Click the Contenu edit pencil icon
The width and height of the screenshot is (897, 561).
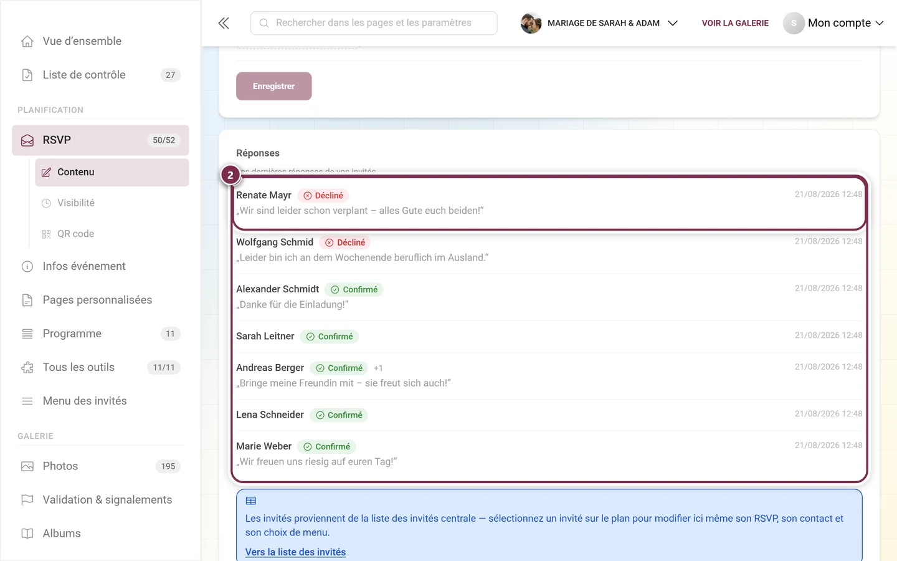[x=46, y=172]
